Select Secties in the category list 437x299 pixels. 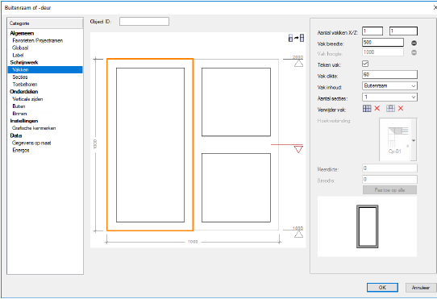point(20,77)
